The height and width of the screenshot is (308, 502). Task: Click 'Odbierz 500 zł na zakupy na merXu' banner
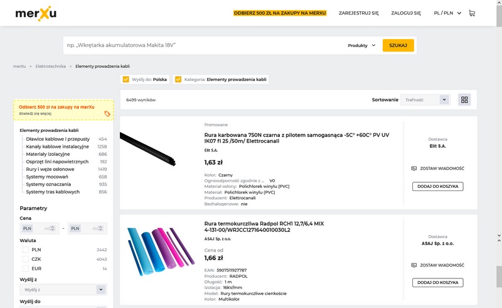click(63, 110)
